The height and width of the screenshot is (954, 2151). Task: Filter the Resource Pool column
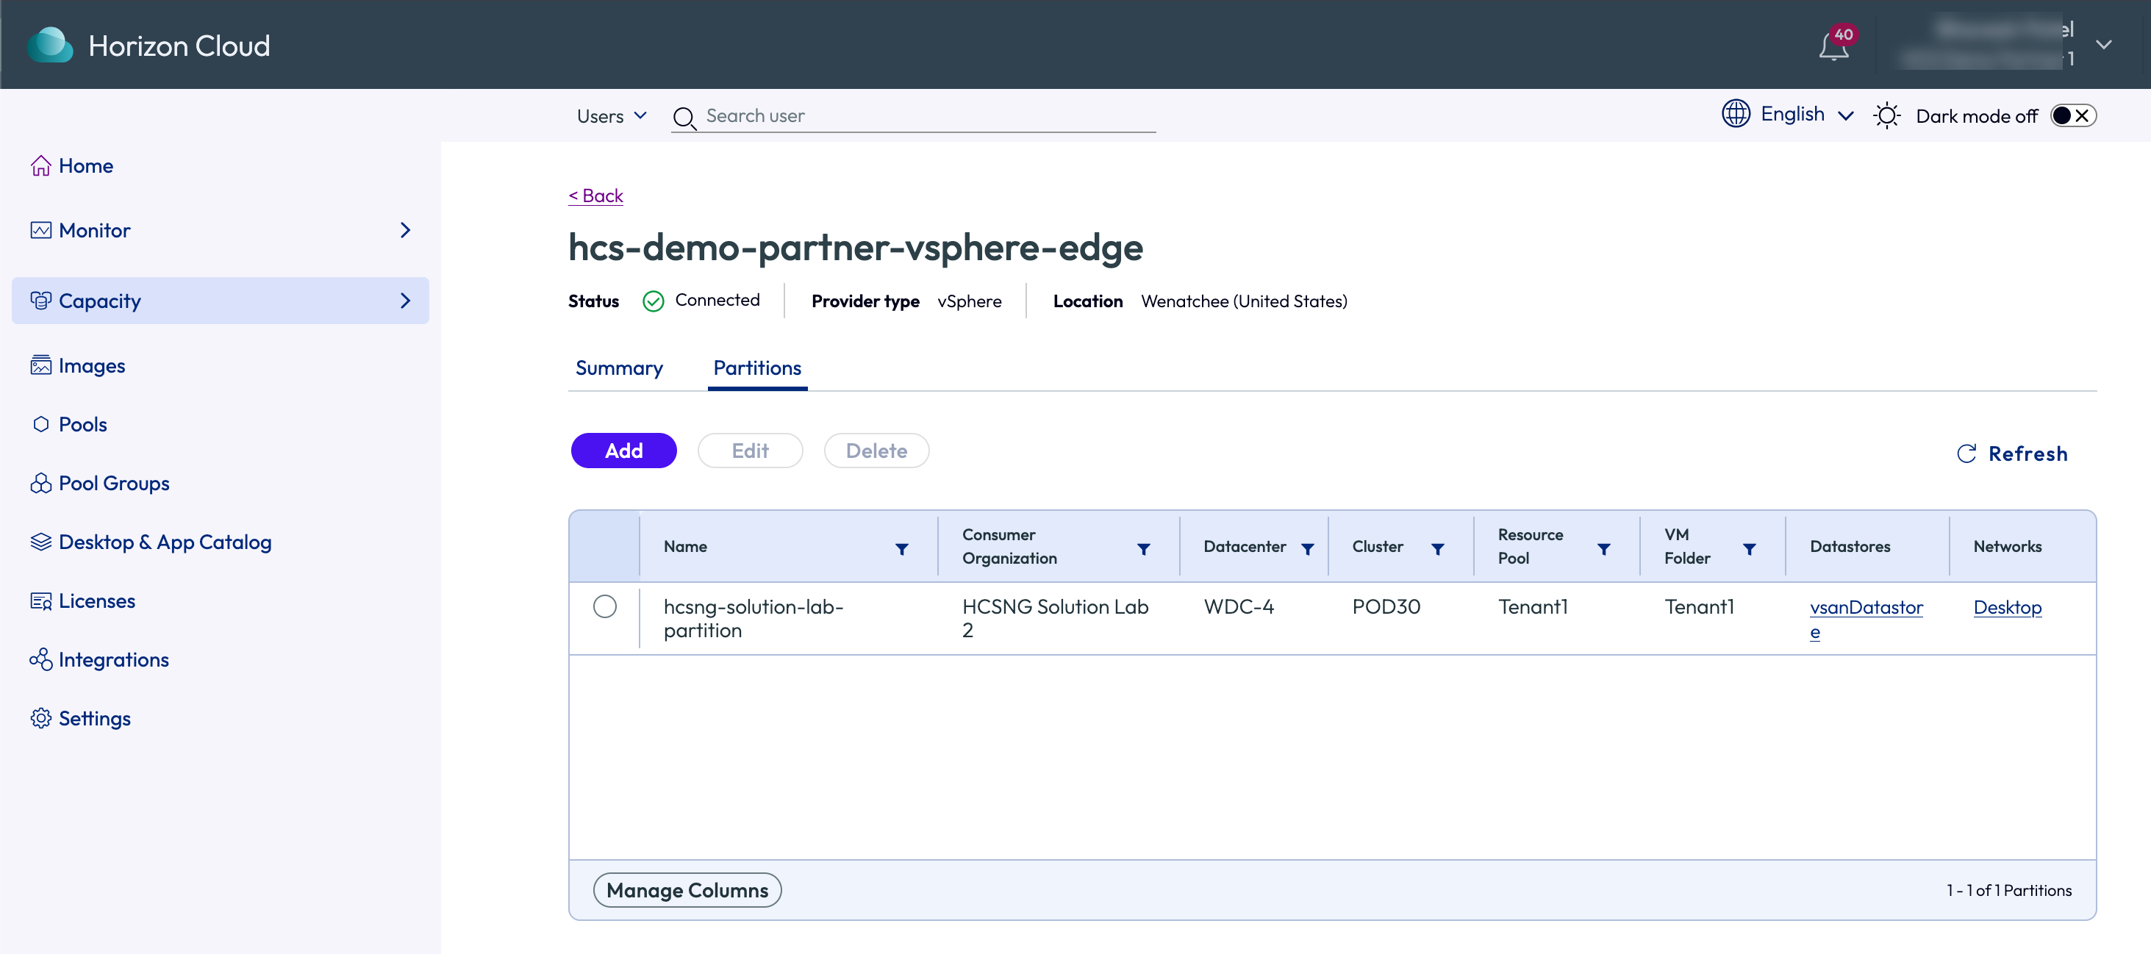(1604, 549)
